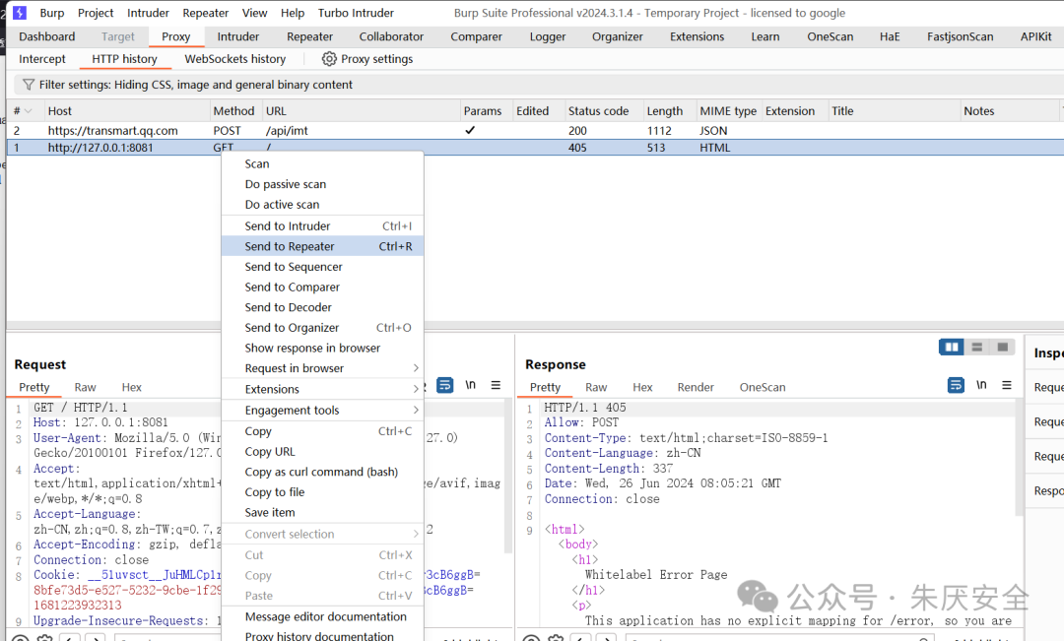Switch to the Logger tab

[548, 36]
